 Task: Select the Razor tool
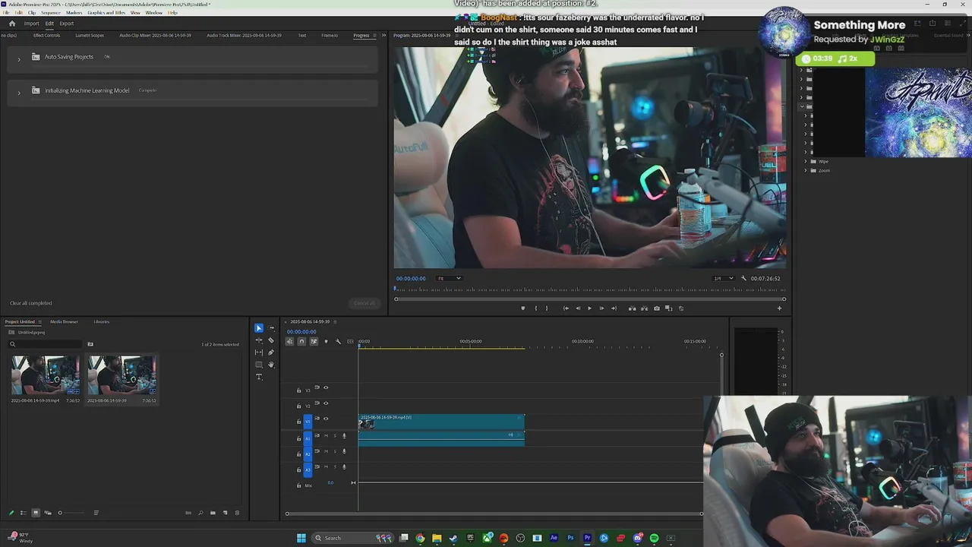[x=271, y=340]
